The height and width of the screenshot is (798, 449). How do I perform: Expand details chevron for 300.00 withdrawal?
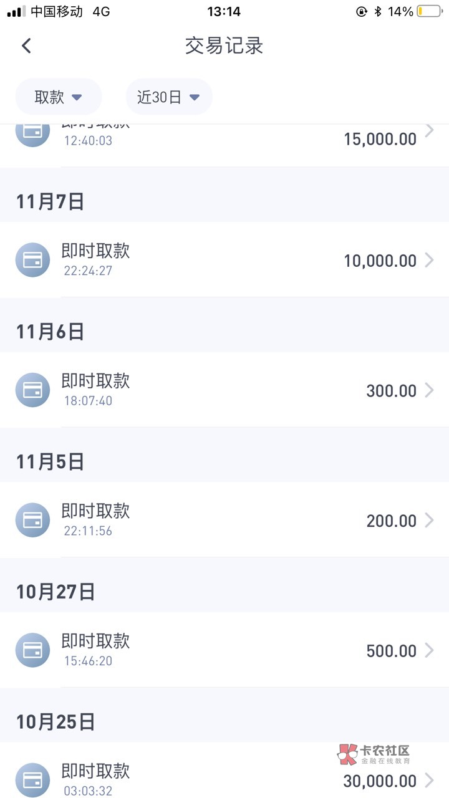click(x=429, y=390)
